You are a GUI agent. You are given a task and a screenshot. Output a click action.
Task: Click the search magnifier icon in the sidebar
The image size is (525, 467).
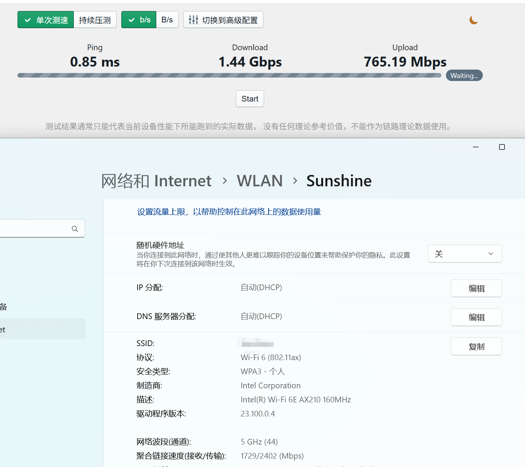pyautogui.click(x=75, y=229)
